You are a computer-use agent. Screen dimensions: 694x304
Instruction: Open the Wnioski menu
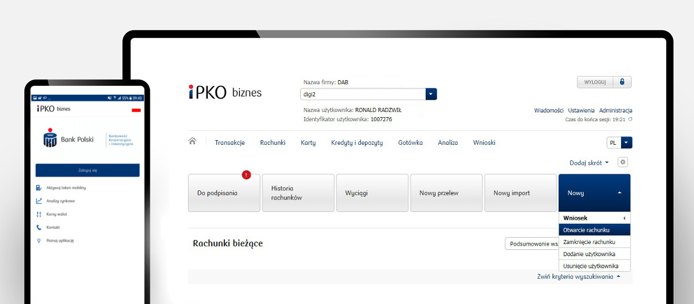[484, 142]
